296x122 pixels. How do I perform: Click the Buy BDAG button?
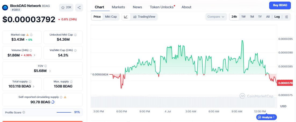pyautogui.click(x=280, y=5)
